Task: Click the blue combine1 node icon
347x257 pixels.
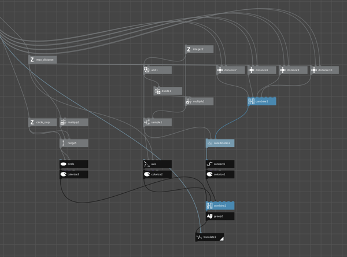Action: point(252,101)
